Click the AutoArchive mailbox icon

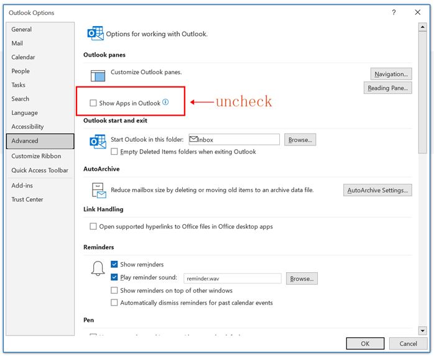98,190
